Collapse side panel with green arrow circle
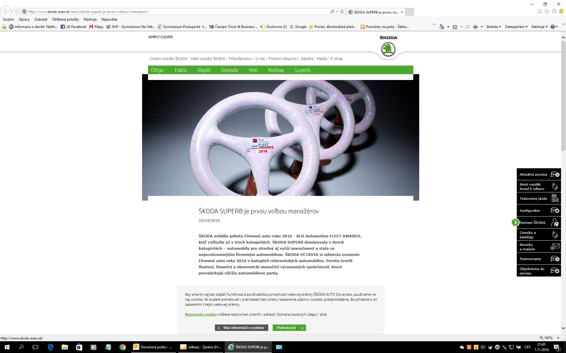 coord(515,222)
